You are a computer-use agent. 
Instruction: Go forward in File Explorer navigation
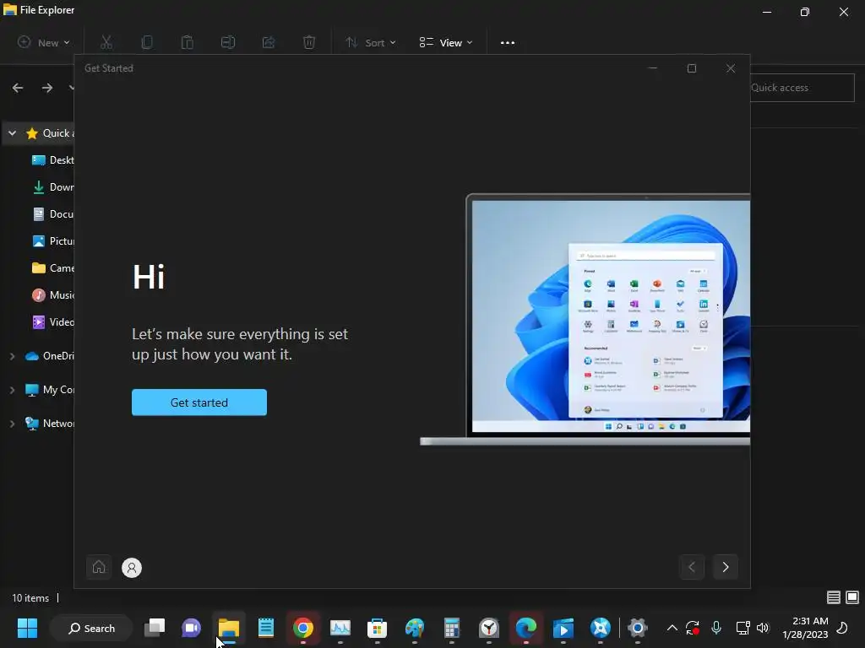pos(47,88)
